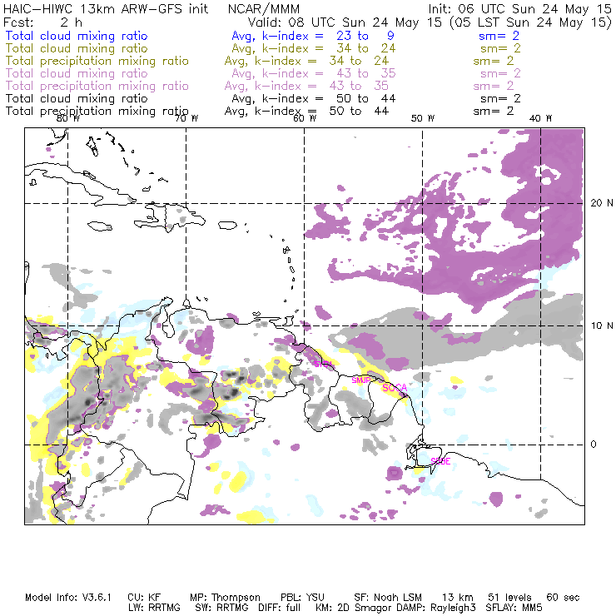Click the "60 sec" time step text
Screen dimensions: 616x616
click(x=563, y=598)
